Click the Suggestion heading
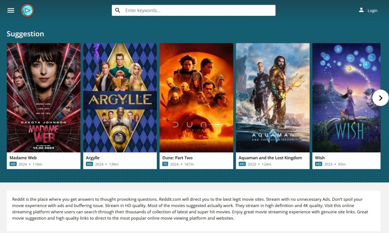389x233 pixels. point(25,34)
